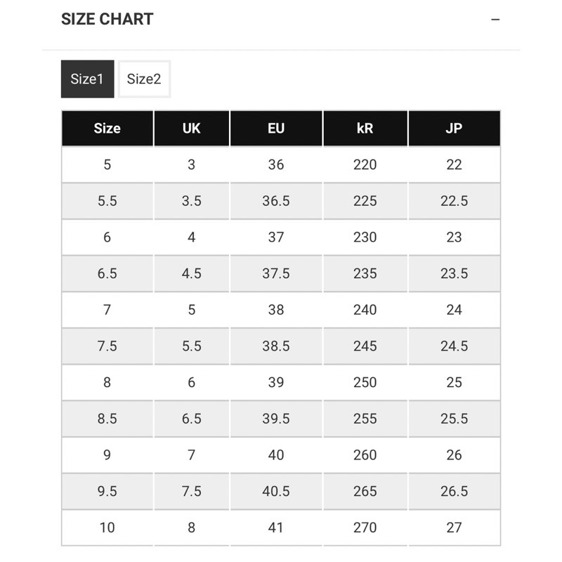Click the kR 230 cell

[365, 237]
